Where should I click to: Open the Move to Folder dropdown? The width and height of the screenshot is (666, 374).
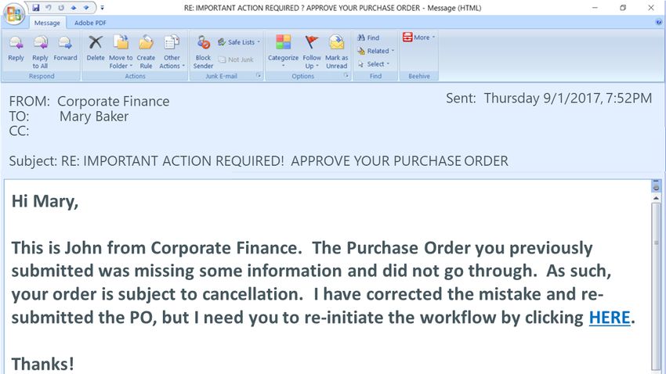coord(121,52)
